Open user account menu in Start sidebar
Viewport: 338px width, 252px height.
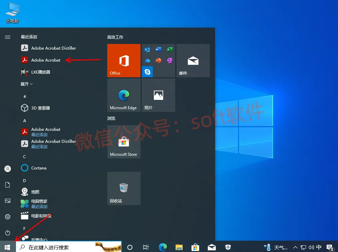click(x=8, y=169)
